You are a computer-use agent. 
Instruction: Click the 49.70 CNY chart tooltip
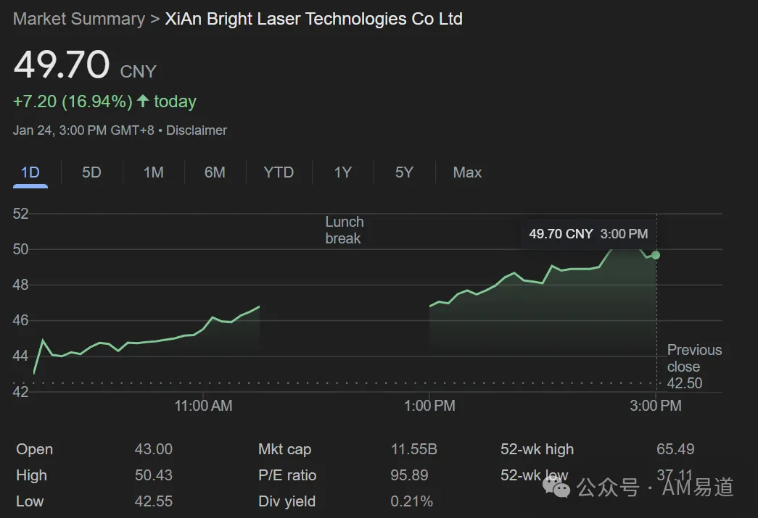(588, 234)
